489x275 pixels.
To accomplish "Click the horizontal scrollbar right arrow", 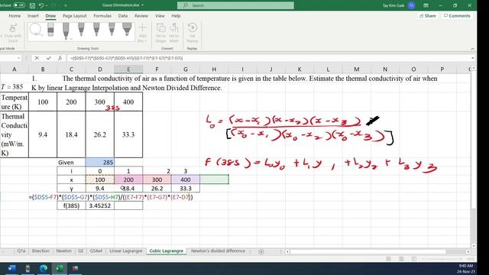I will pyautogui.click(x=468, y=251).
